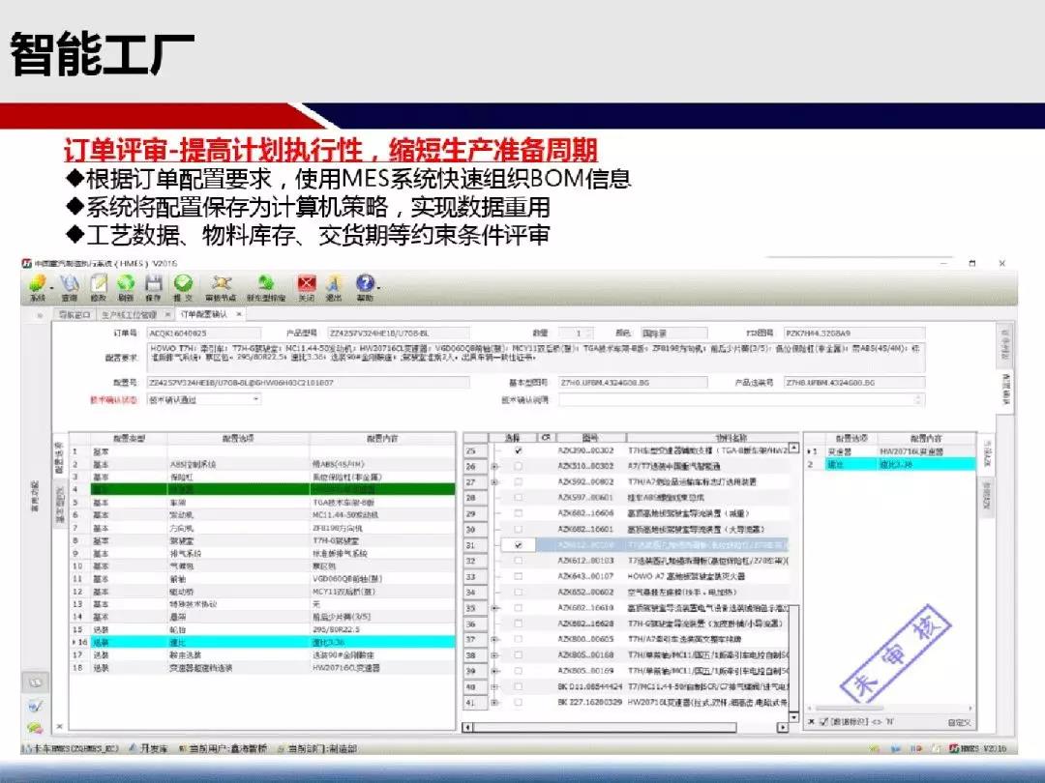Sort by the 图号 column header
Image resolution: width=1045 pixels, height=783 pixels.
[589, 438]
